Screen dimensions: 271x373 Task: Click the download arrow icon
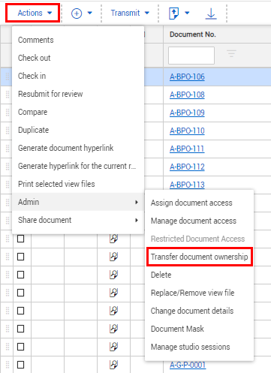211,14
